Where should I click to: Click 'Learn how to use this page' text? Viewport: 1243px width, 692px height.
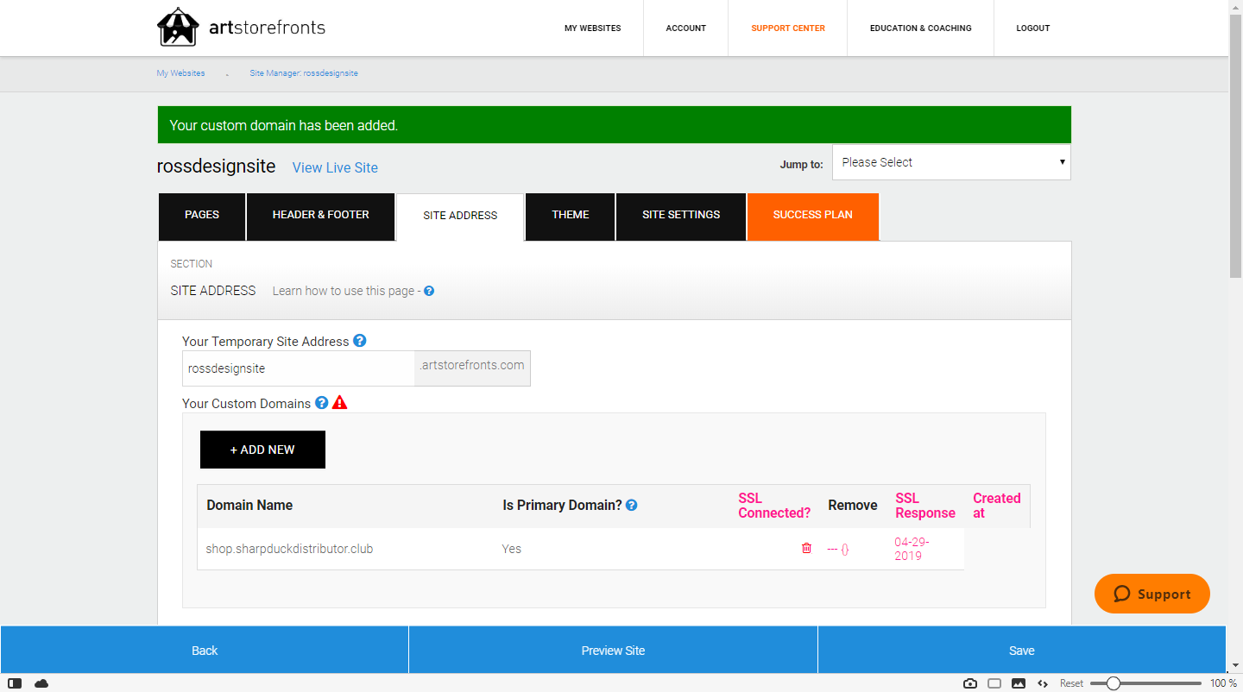pos(344,291)
